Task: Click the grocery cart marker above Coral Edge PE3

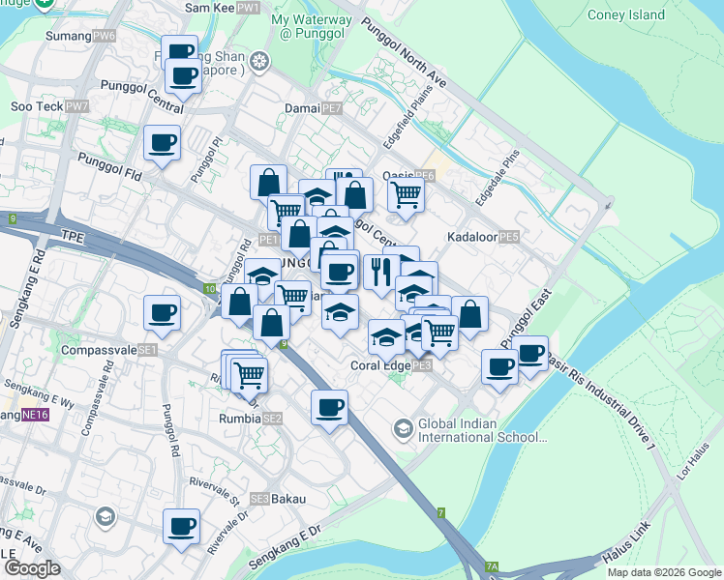Action: click(x=440, y=334)
